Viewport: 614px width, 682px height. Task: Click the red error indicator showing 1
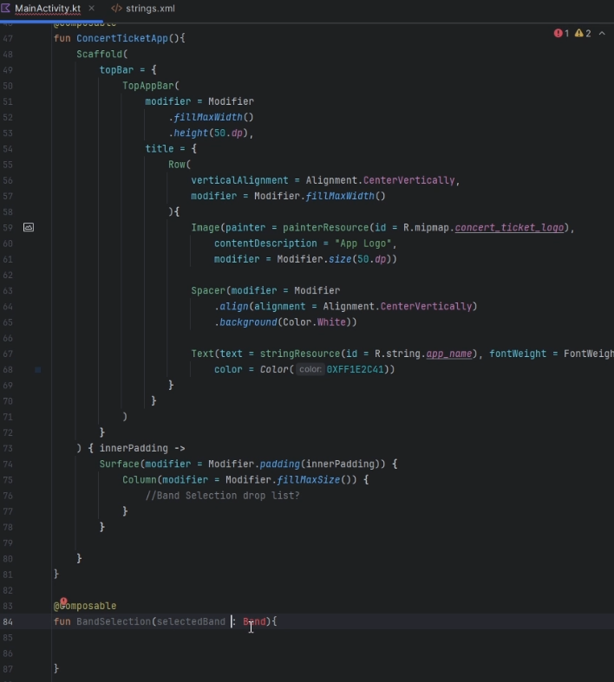[561, 33]
